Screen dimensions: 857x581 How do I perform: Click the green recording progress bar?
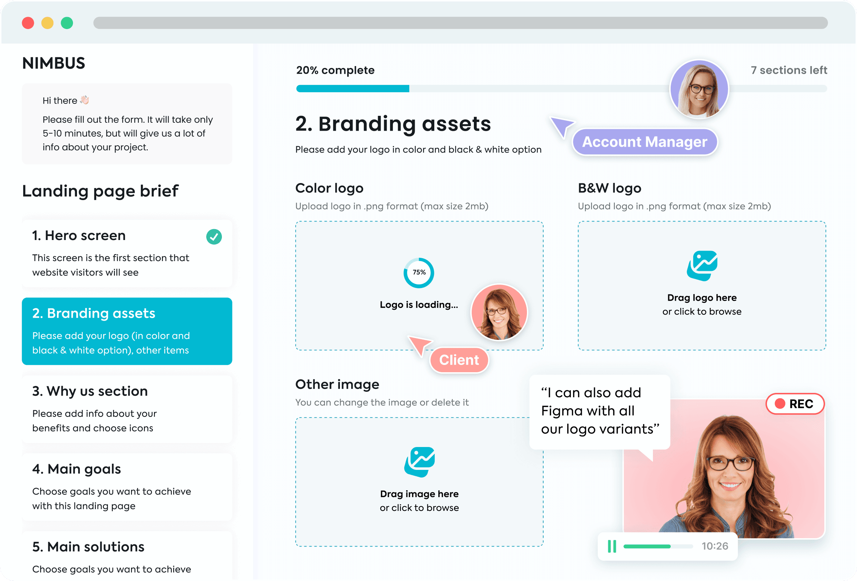pos(658,547)
